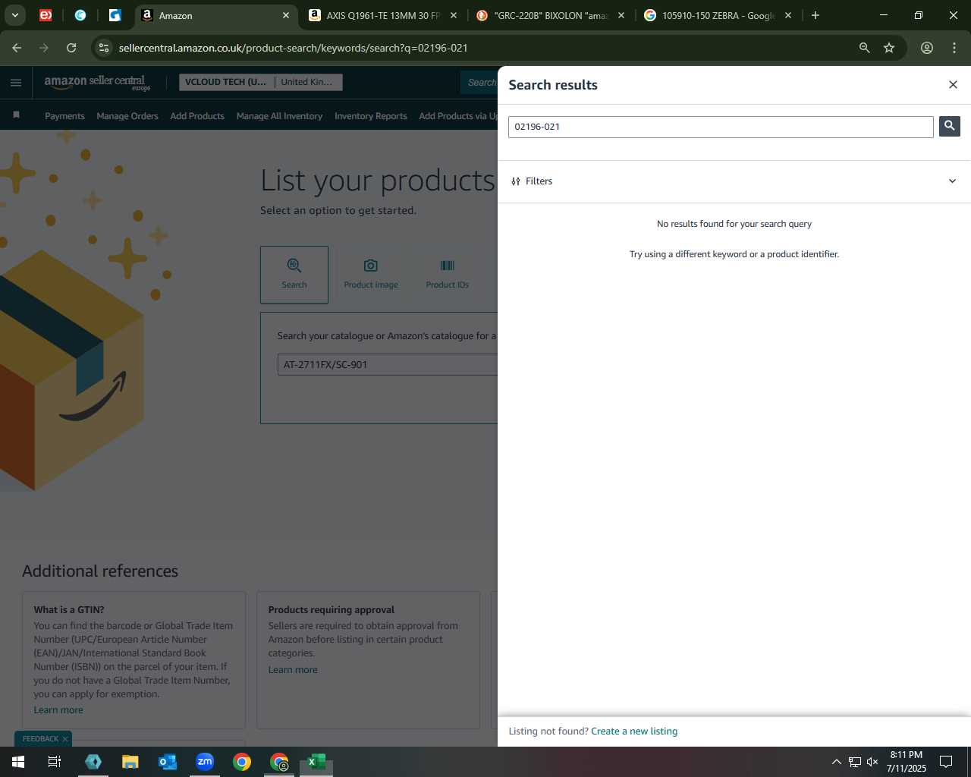This screenshot has height=777, width=971.
Task: Click the taskbar clock showing 8:11 PM
Action: click(906, 762)
